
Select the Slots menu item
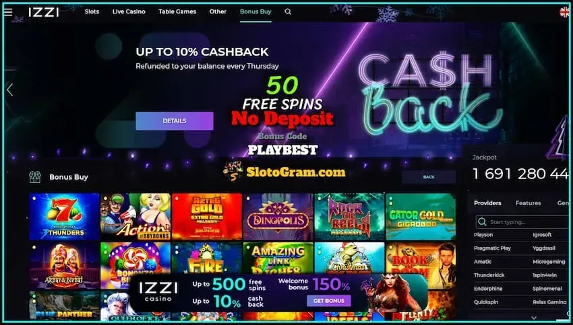tap(92, 11)
